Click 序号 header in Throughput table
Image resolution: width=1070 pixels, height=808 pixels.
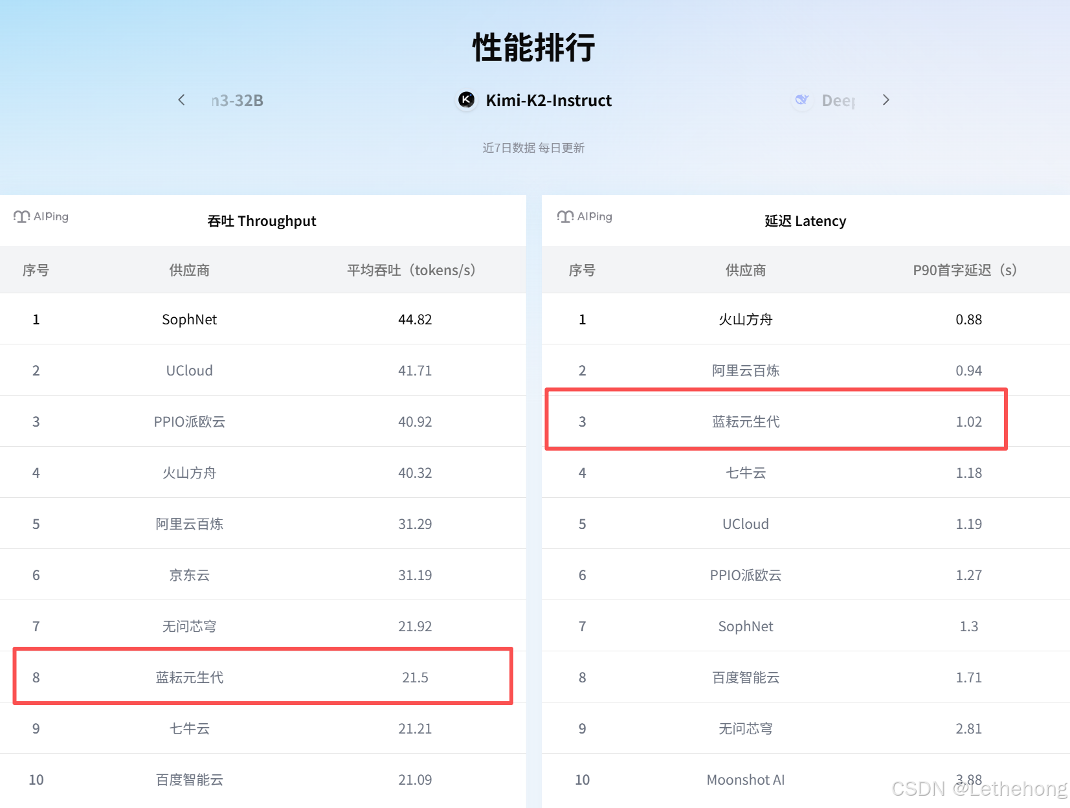tap(36, 270)
